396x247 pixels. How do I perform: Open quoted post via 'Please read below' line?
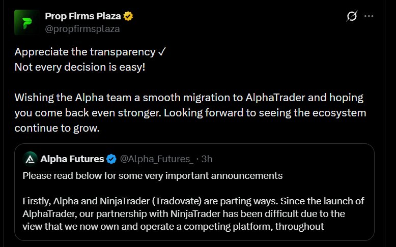click(x=153, y=176)
